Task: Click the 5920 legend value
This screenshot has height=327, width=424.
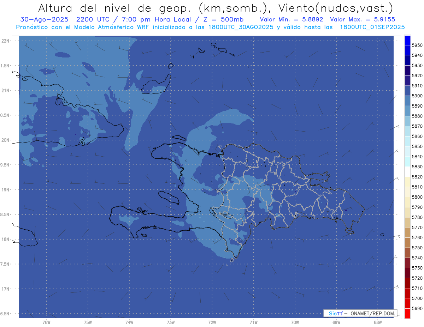Action: click(417, 75)
